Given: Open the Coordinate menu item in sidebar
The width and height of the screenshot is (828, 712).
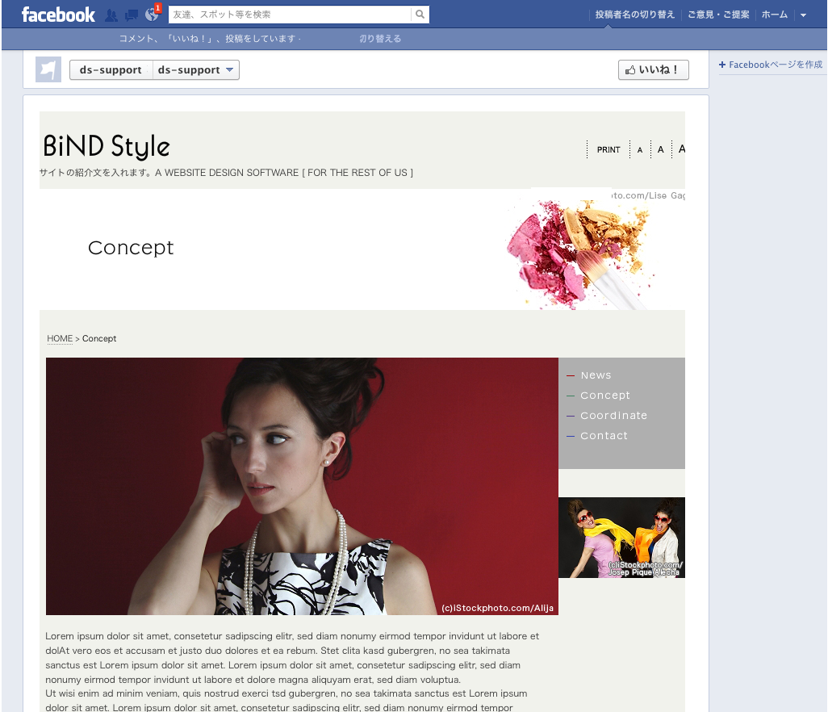Looking at the screenshot, I should [613, 416].
